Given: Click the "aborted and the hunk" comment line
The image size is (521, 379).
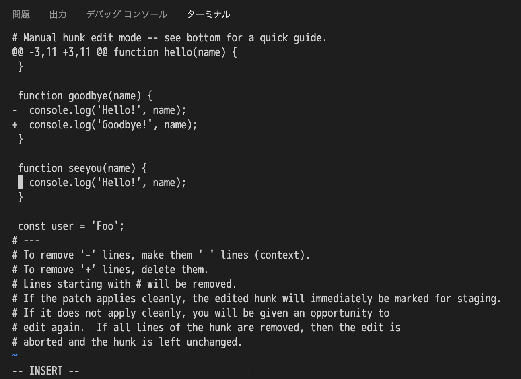Looking at the screenshot, I should coord(127,342).
